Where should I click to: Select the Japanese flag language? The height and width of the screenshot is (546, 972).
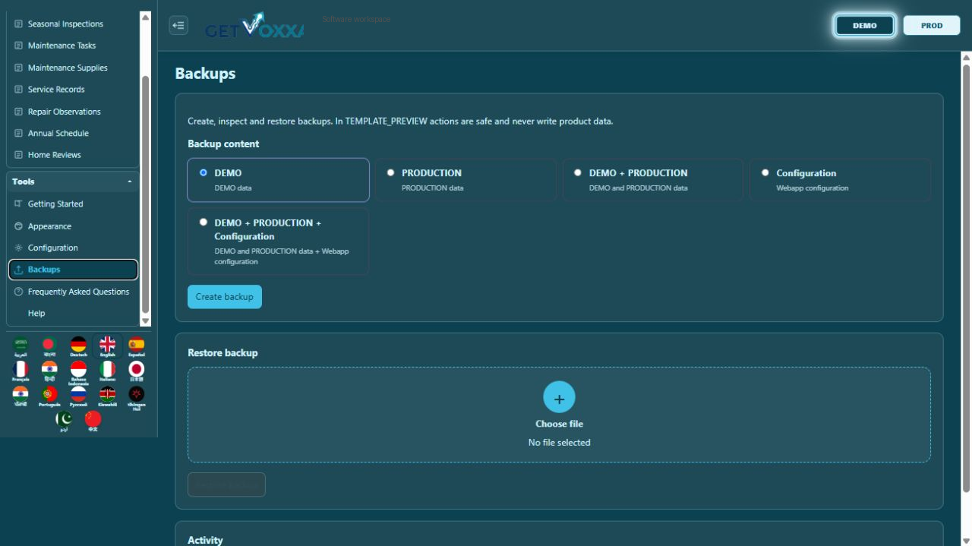pyautogui.click(x=136, y=371)
